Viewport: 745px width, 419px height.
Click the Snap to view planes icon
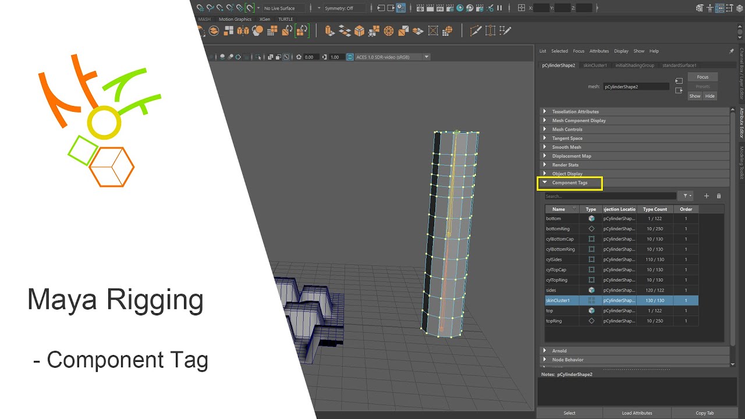pyautogui.click(x=239, y=8)
